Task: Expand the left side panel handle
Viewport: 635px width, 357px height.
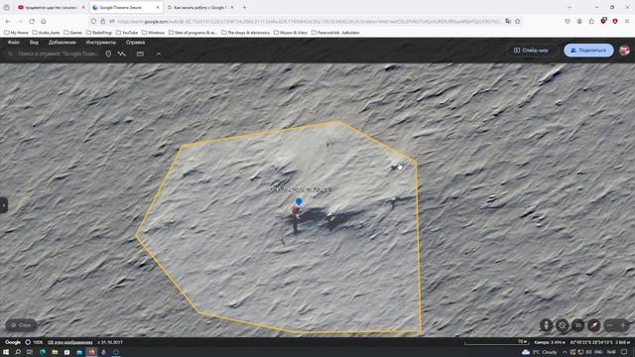Action: (x=3, y=205)
